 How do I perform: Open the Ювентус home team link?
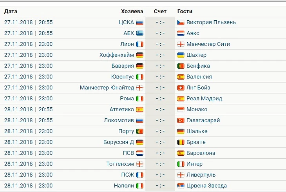[123, 77]
